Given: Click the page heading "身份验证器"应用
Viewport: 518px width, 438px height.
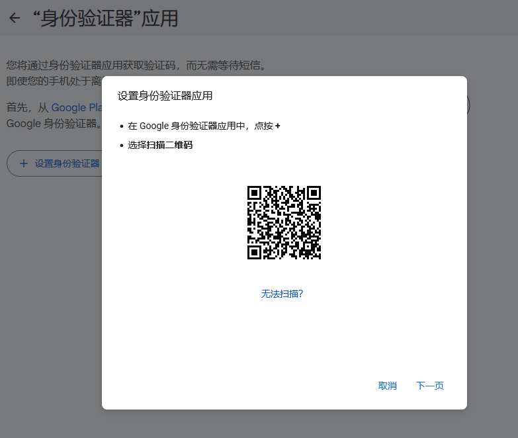Looking at the screenshot, I should 105,19.
